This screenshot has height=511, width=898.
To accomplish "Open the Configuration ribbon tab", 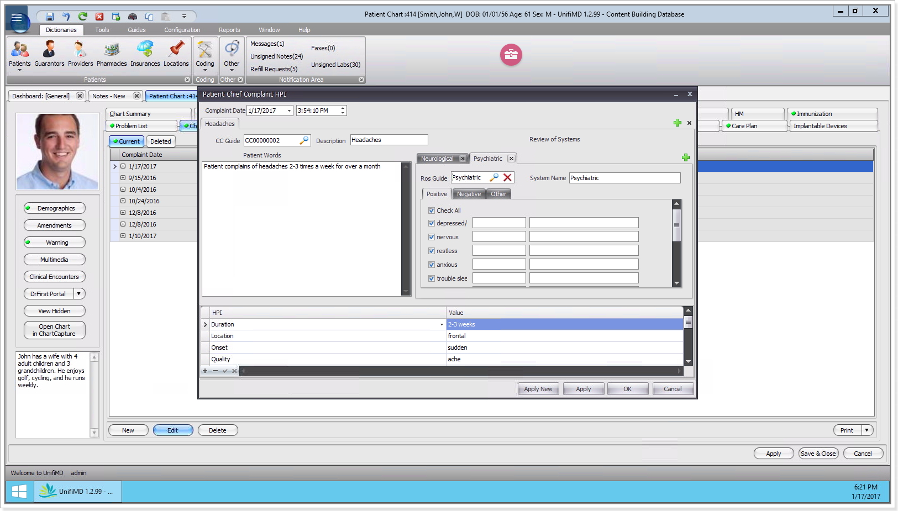I will (x=182, y=30).
